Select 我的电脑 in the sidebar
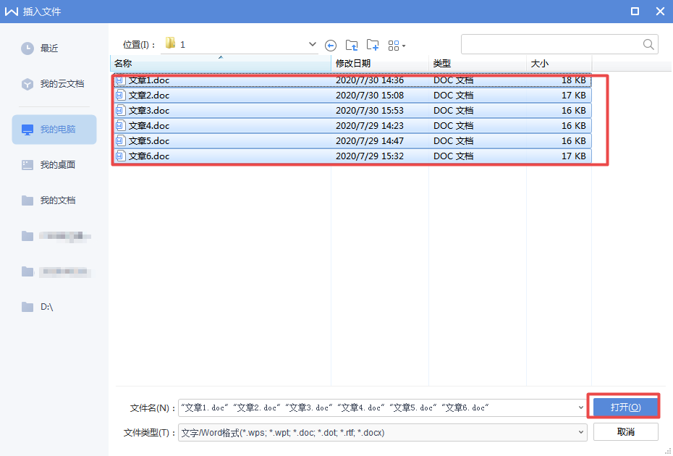The image size is (673, 456). coord(57,130)
